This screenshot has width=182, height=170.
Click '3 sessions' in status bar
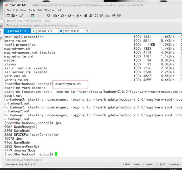click(174, 165)
